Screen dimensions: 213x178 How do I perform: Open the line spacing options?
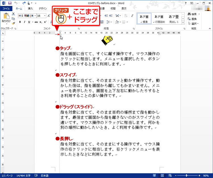pos(109,22)
